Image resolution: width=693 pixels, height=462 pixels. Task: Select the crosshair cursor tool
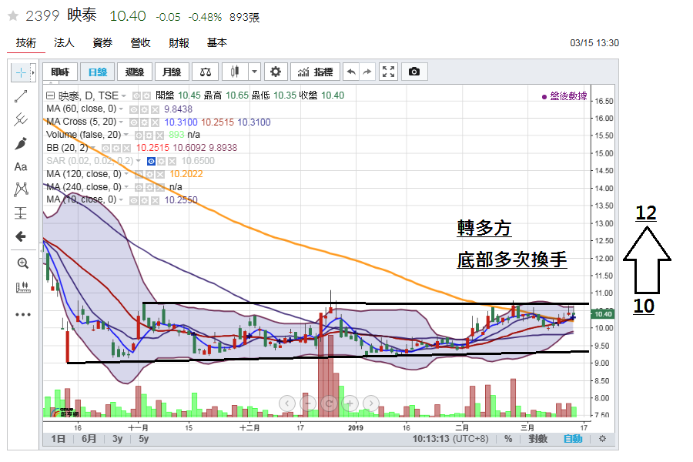coord(20,72)
